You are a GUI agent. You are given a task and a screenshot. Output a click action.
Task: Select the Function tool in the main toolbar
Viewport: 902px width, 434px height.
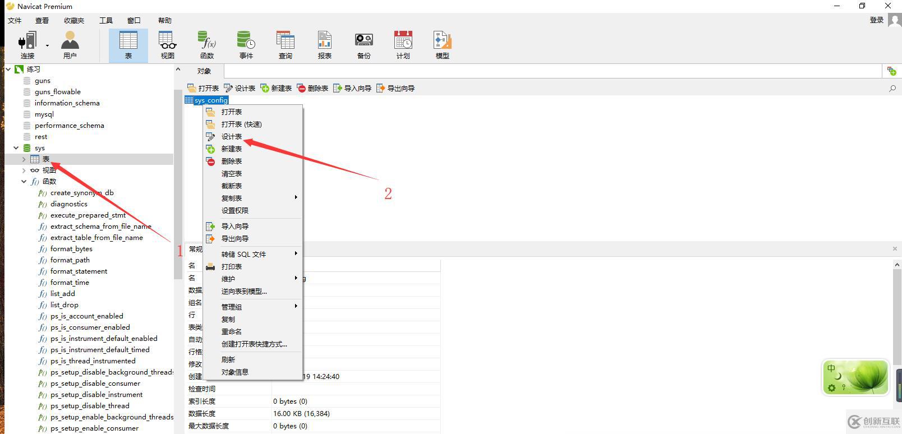207,45
